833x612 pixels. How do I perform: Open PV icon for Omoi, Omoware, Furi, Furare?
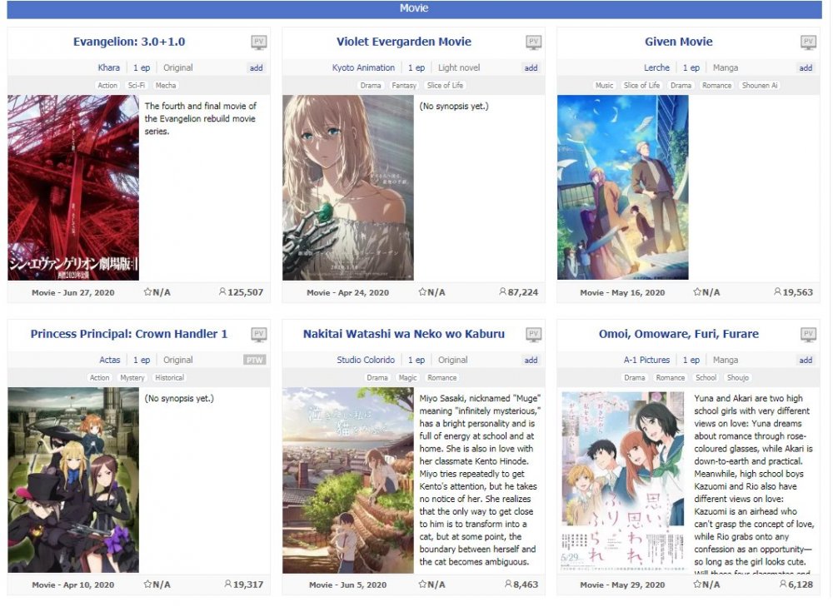pos(808,335)
